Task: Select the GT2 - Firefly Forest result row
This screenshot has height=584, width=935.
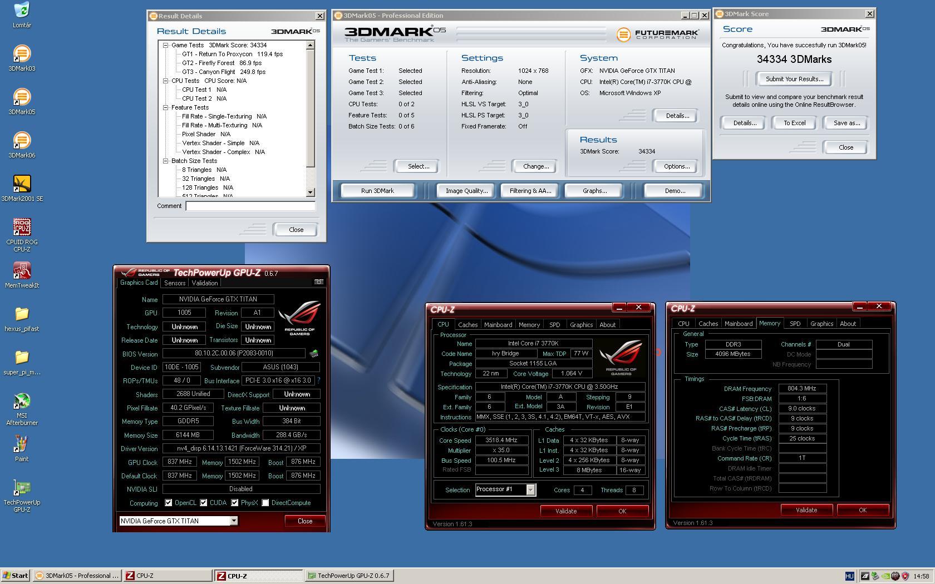Action: click(x=222, y=63)
